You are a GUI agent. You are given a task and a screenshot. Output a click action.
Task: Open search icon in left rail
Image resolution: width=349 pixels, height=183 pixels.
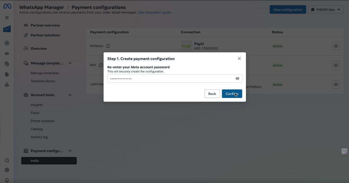coord(7,161)
